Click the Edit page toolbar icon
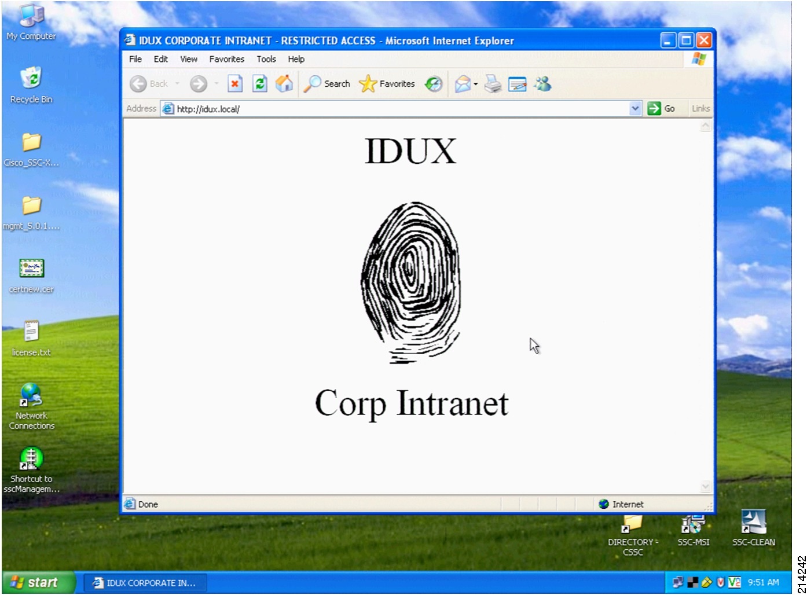The height and width of the screenshot is (595, 807). click(517, 85)
